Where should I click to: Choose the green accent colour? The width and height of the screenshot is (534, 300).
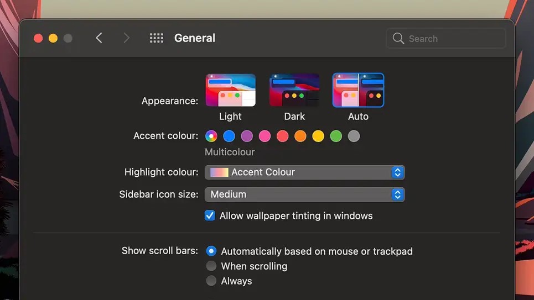click(336, 136)
